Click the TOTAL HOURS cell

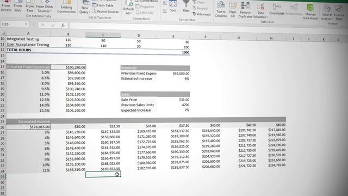tap(28, 50)
